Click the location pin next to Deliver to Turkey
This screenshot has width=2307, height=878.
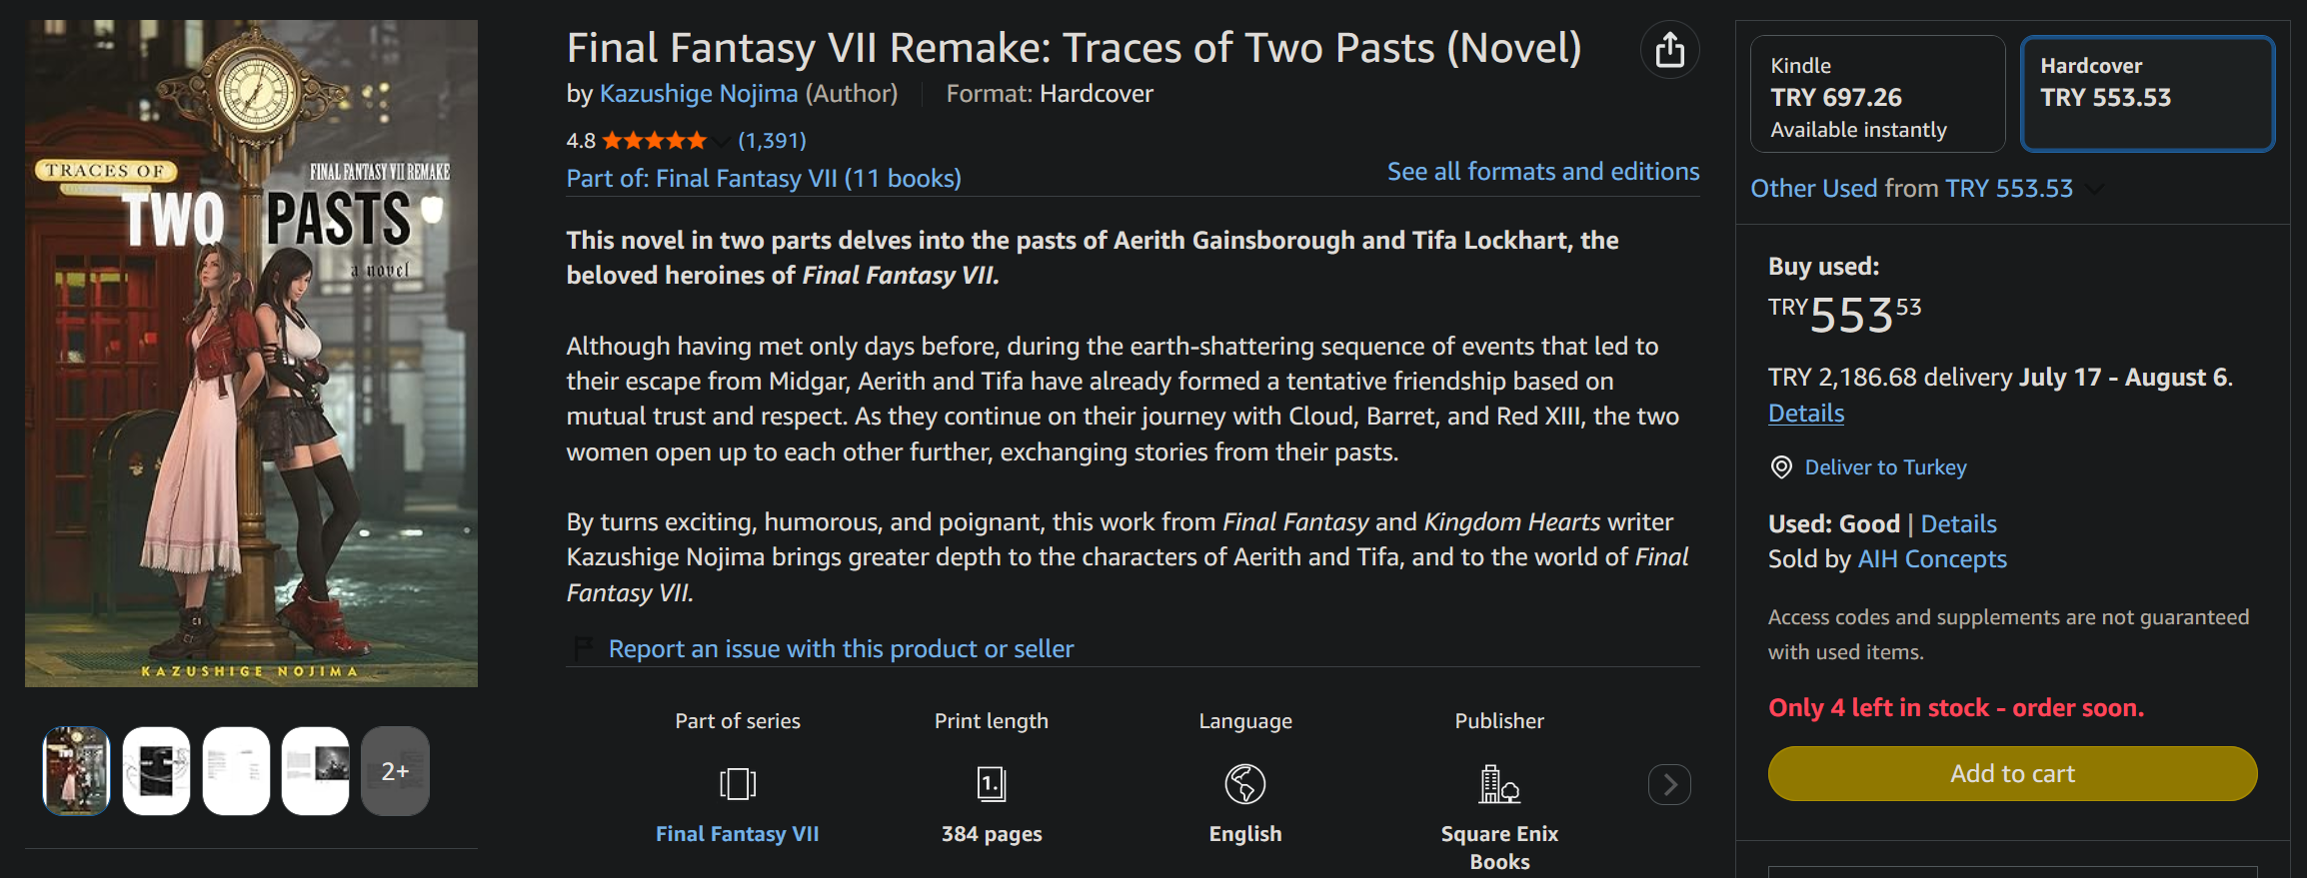(x=1781, y=467)
